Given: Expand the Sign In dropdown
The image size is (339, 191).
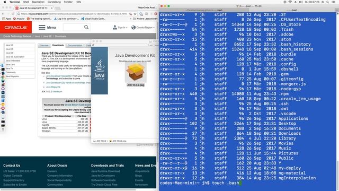Looking at the screenshot, I should (120, 28).
